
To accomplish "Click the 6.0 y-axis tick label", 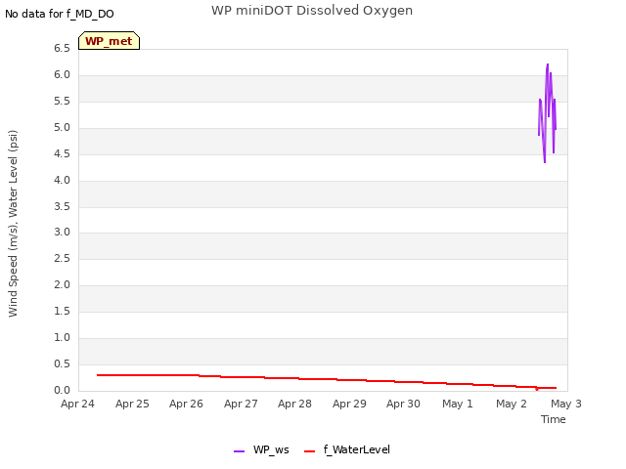I will coord(63,75).
